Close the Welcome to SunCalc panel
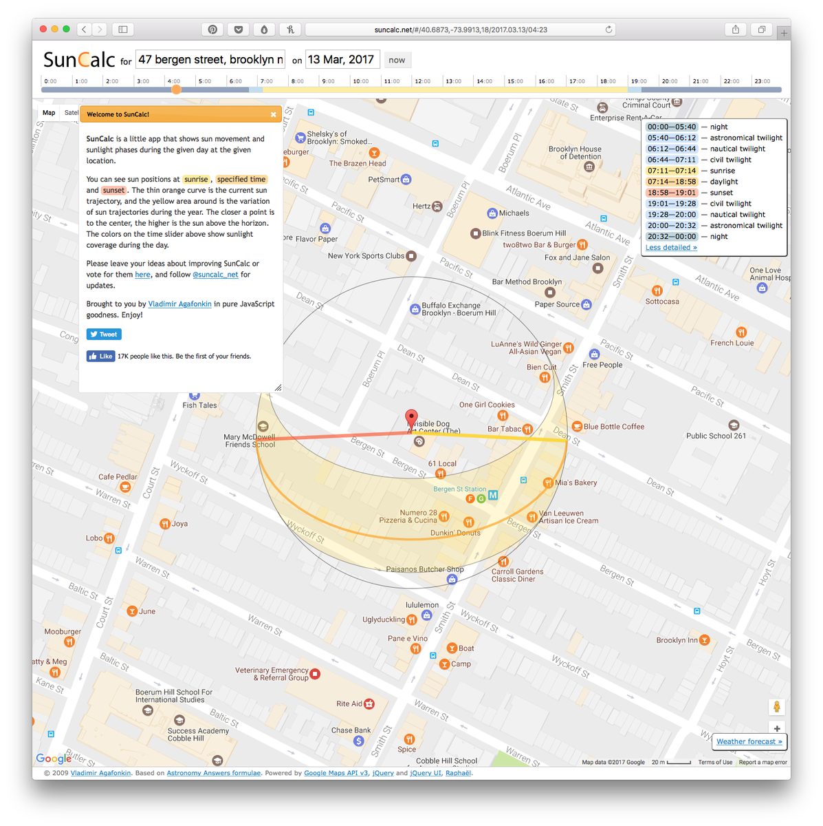 273,115
